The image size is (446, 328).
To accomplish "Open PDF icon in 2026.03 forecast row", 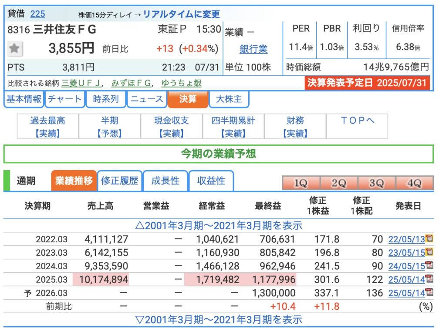I will click(x=429, y=292).
